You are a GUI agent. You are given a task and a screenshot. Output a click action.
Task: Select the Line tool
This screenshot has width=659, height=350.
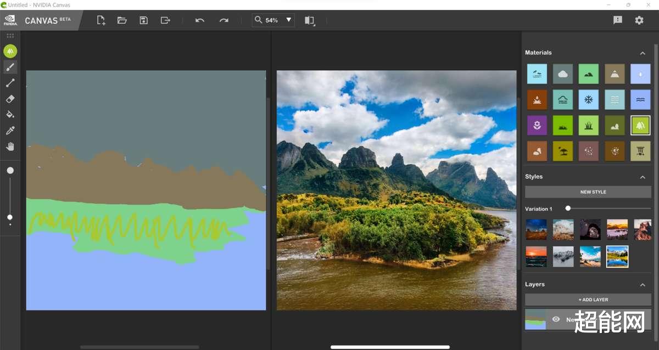click(x=10, y=83)
